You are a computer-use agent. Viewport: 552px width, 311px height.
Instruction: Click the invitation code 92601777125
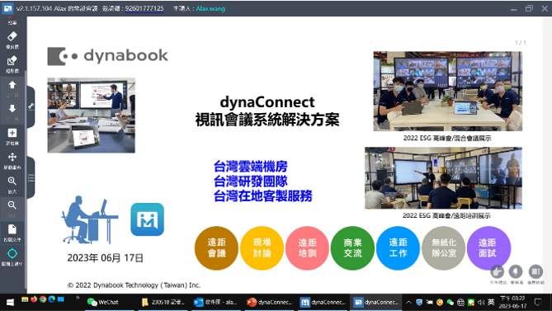pyautogui.click(x=144, y=8)
